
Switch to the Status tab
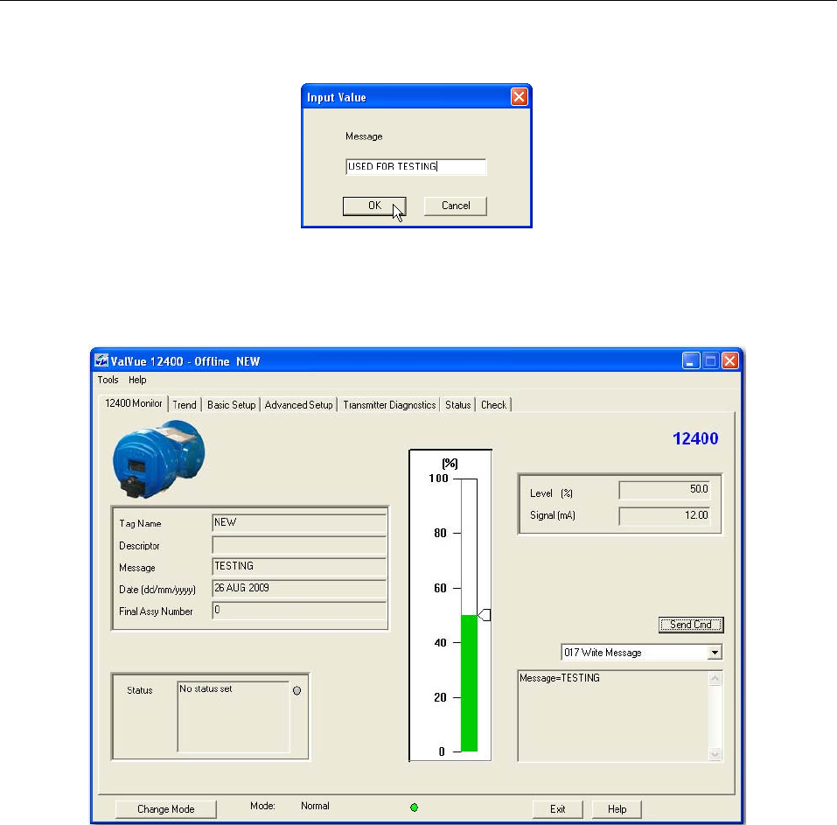point(458,405)
